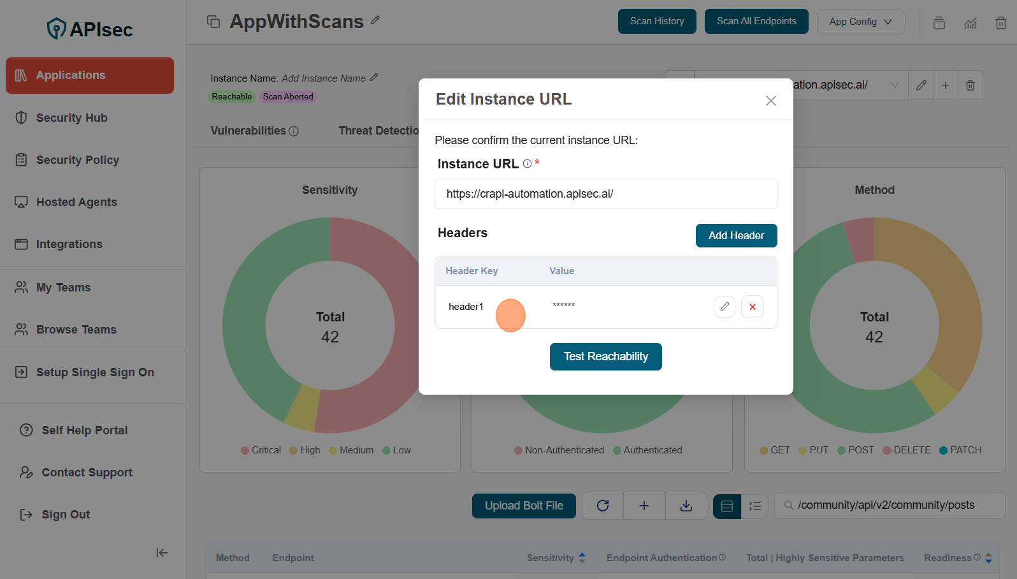This screenshot has width=1017, height=579.
Task: Click the download endpoints icon
Action: pos(686,506)
